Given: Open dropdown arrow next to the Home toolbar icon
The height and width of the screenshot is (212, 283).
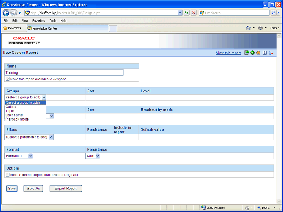Looking at the screenshot, I should coord(254,28).
